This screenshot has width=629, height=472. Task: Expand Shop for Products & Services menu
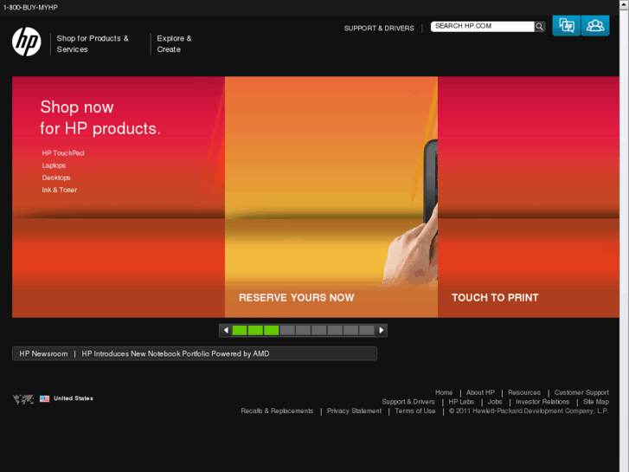click(93, 44)
